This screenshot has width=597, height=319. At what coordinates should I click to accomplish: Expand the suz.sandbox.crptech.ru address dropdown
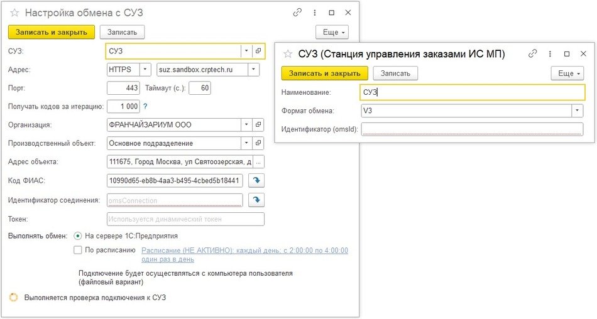[254, 70]
